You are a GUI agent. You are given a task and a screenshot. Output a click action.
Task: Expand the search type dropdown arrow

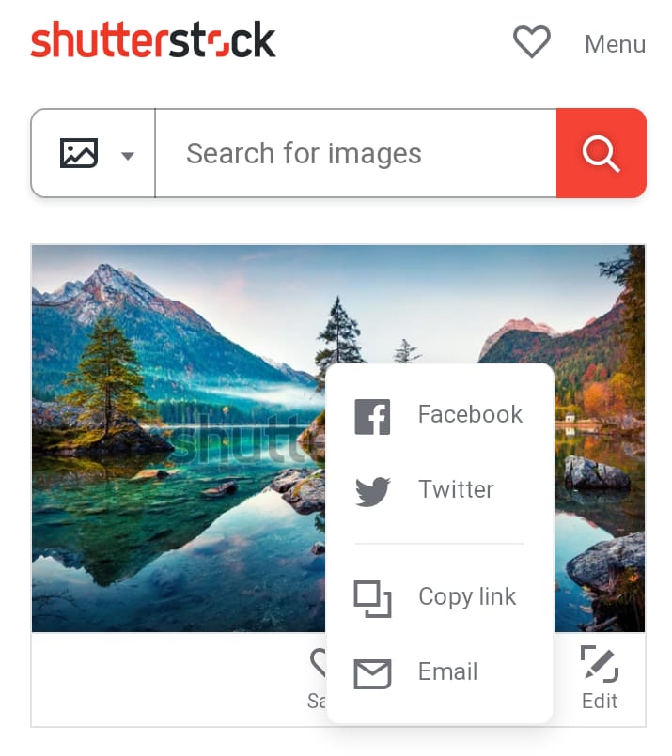[128, 156]
